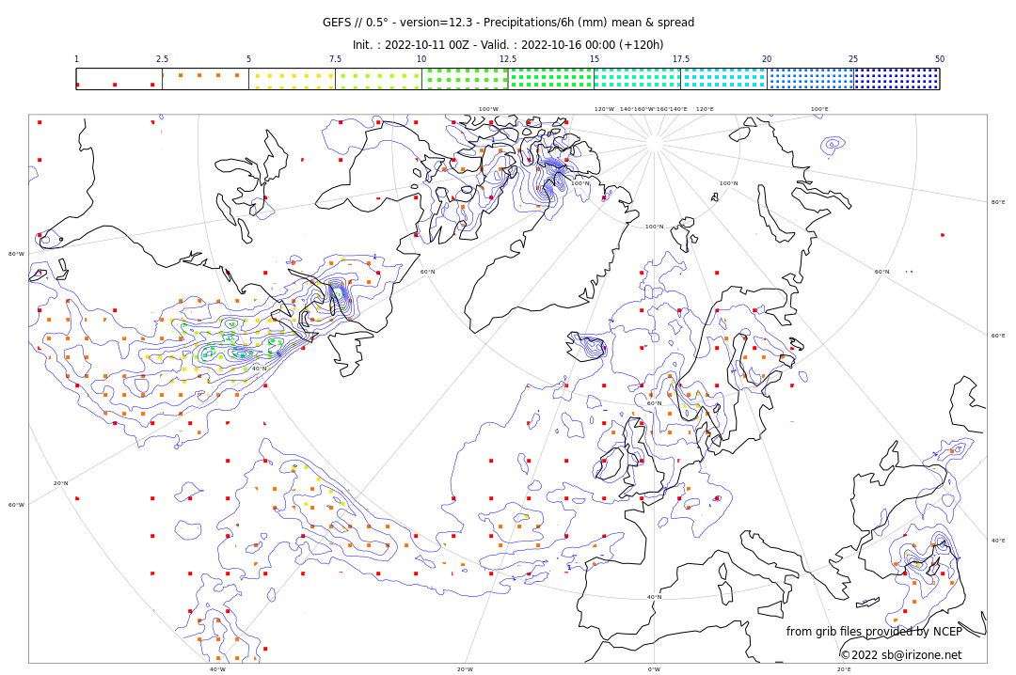Select the 17.5 to 20 mm cyan legend swatch

[x=723, y=79]
